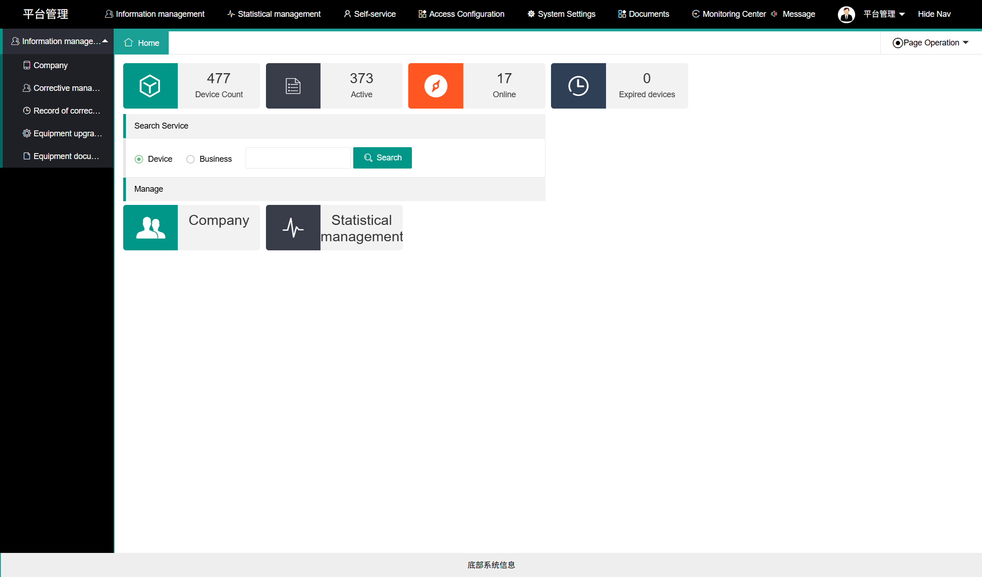Click the Search Service section header
This screenshot has height=577, width=982.
335,126
